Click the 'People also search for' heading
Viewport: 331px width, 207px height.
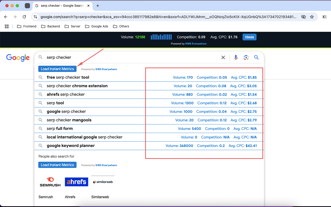(56, 156)
